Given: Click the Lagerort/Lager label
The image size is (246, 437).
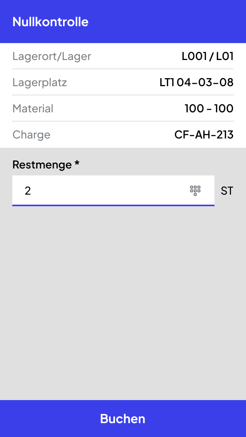Looking at the screenshot, I should (x=52, y=56).
